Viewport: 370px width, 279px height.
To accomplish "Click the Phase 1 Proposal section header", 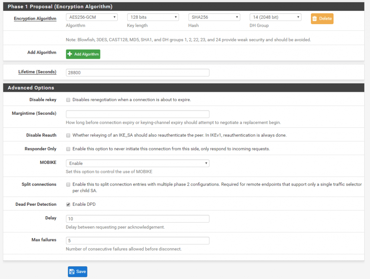I will pyautogui.click(x=184, y=6).
